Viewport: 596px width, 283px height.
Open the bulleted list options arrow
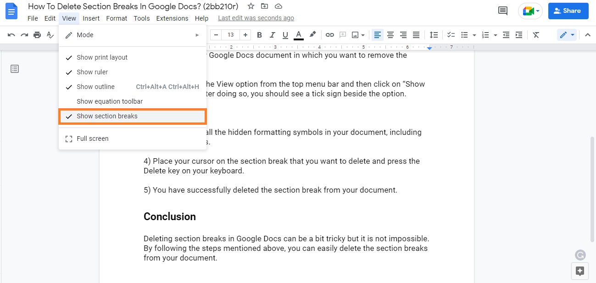click(x=474, y=34)
